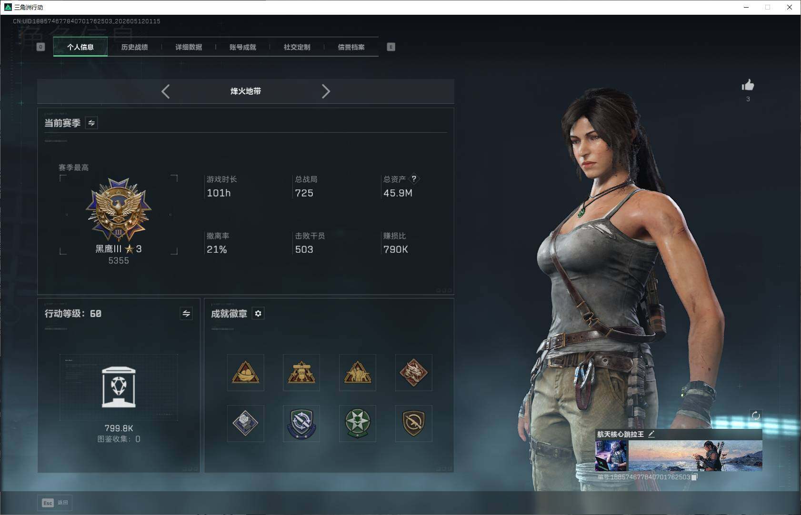Click the 击败干员 label
The width and height of the screenshot is (801, 515).
click(x=310, y=236)
